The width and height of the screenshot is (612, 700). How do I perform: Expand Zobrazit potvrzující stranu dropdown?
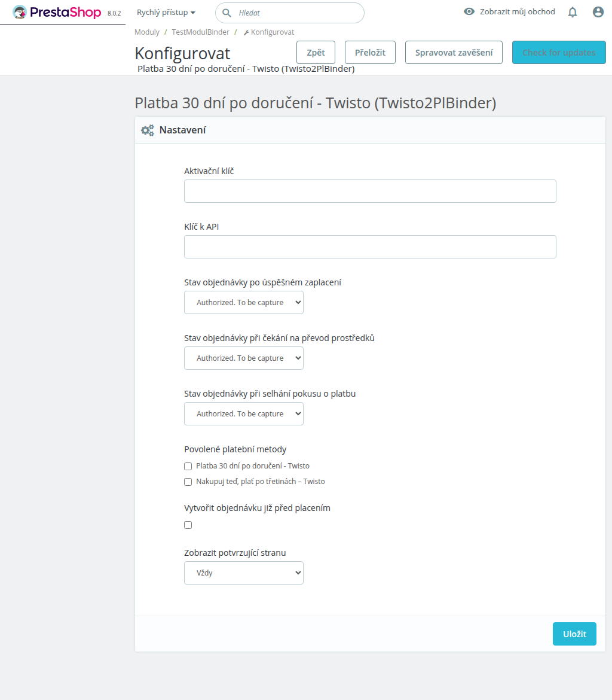point(244,573)
